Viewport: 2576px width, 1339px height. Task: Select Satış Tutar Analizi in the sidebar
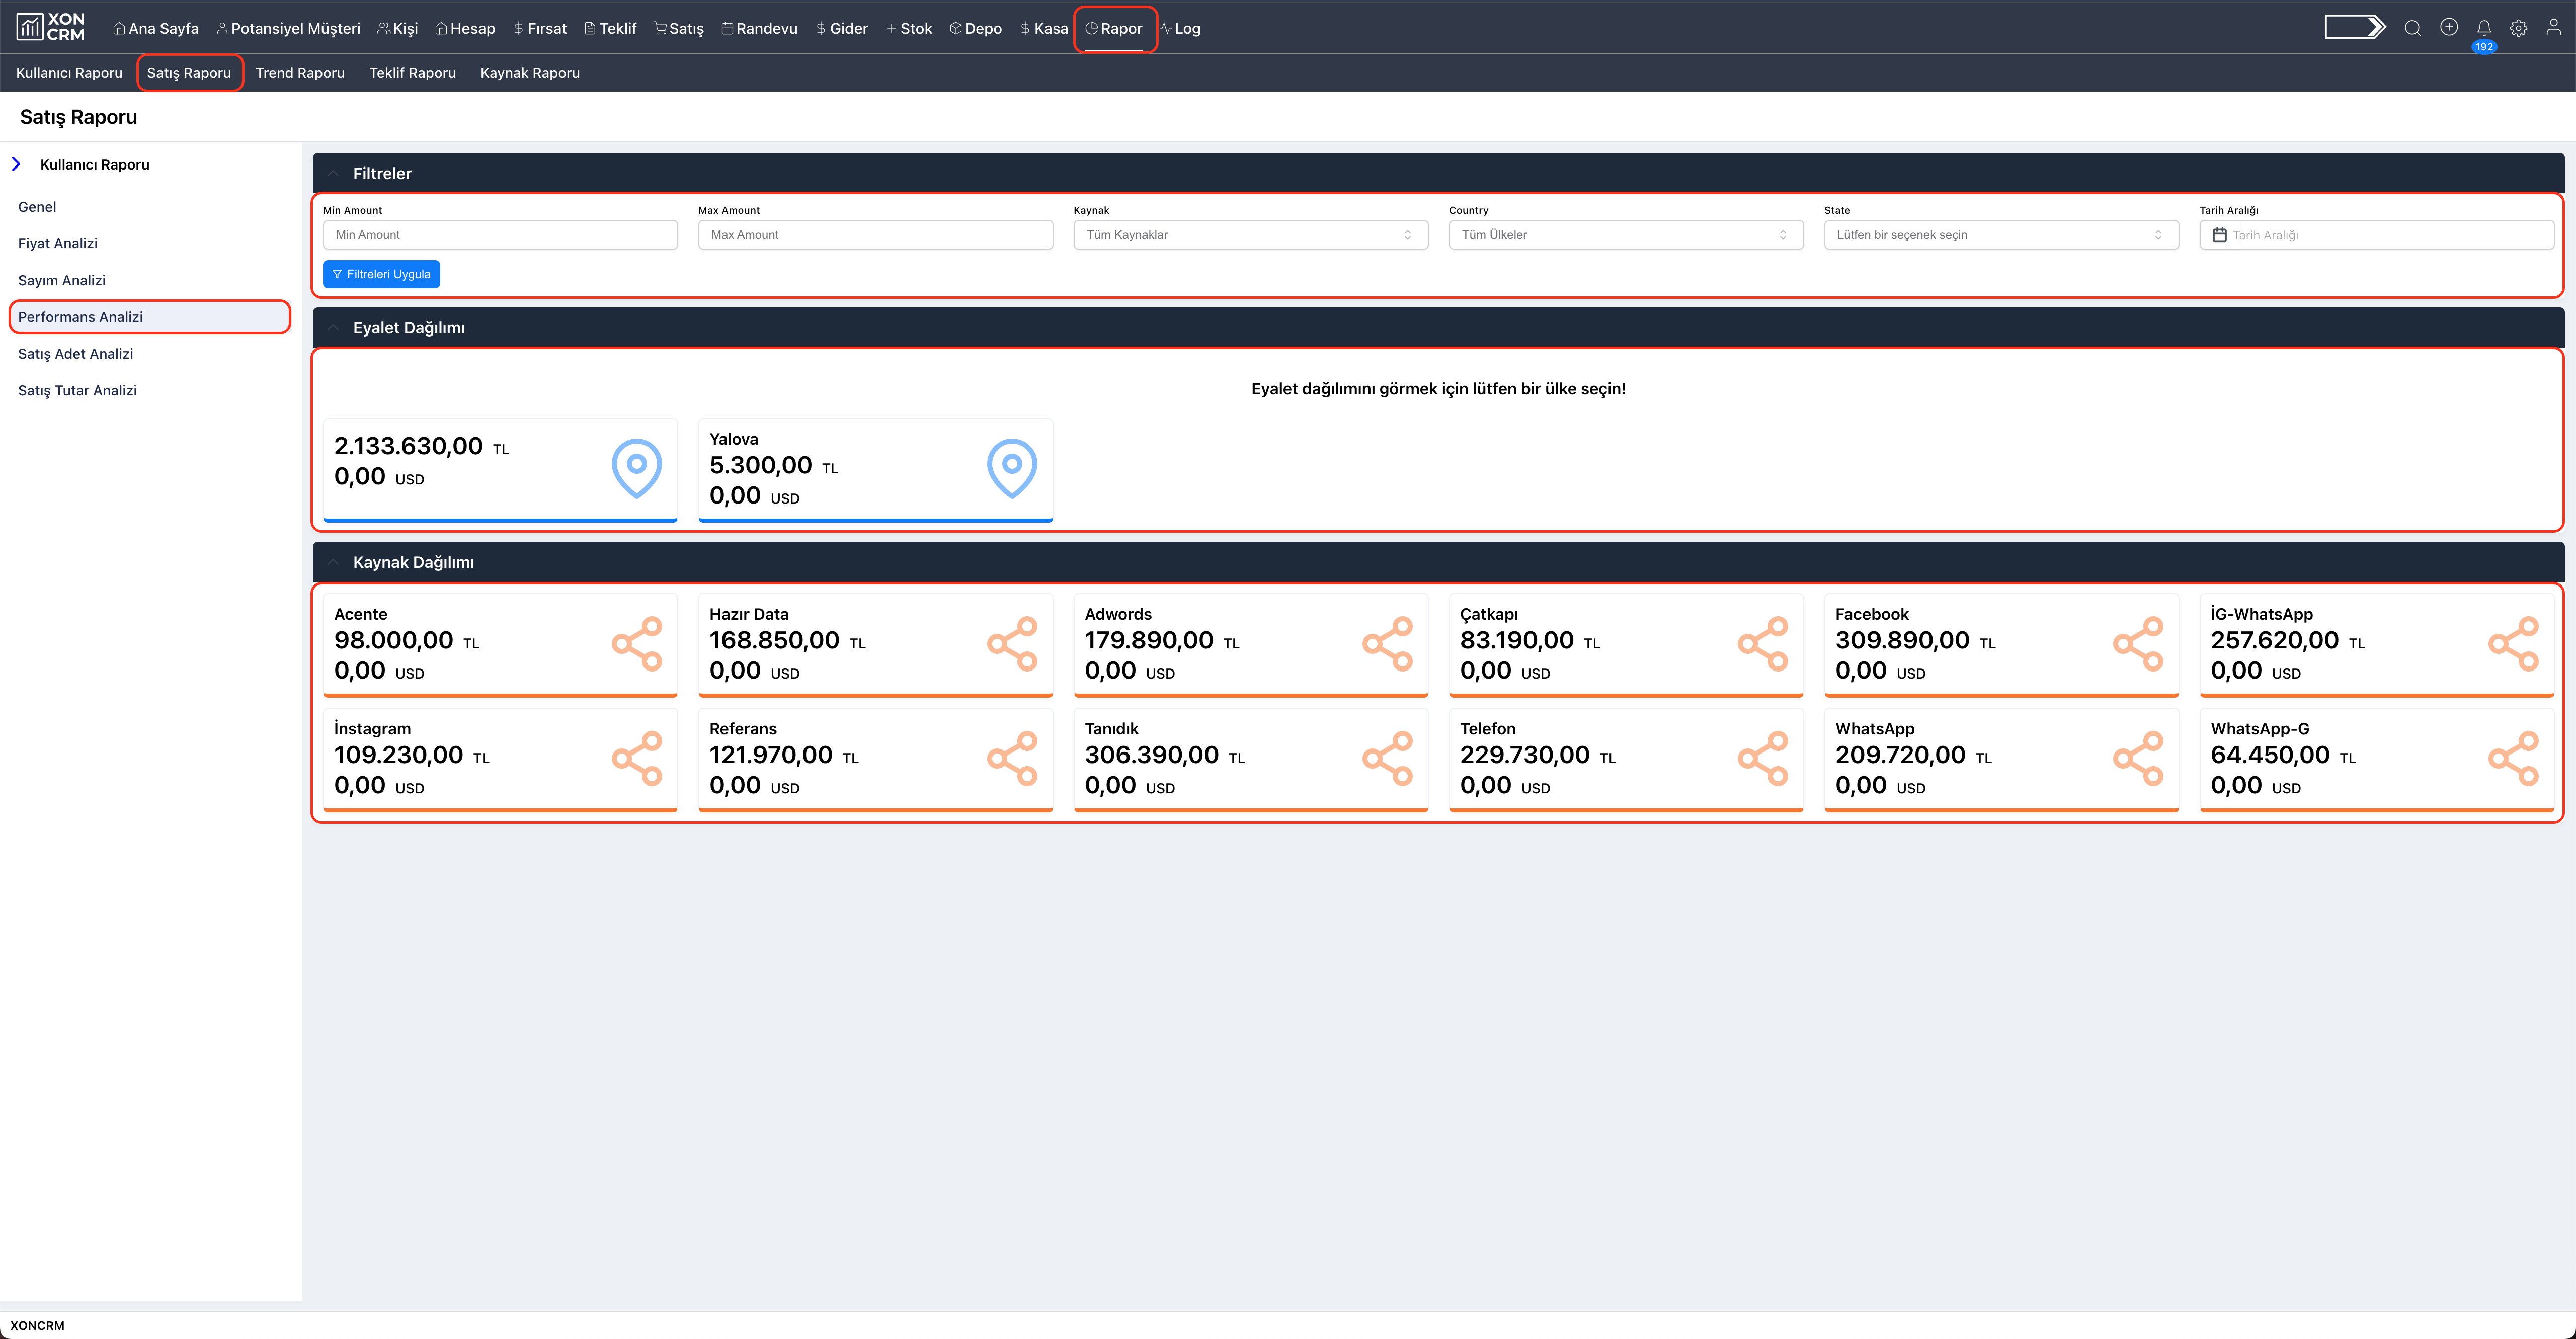(x=78, y=390)
